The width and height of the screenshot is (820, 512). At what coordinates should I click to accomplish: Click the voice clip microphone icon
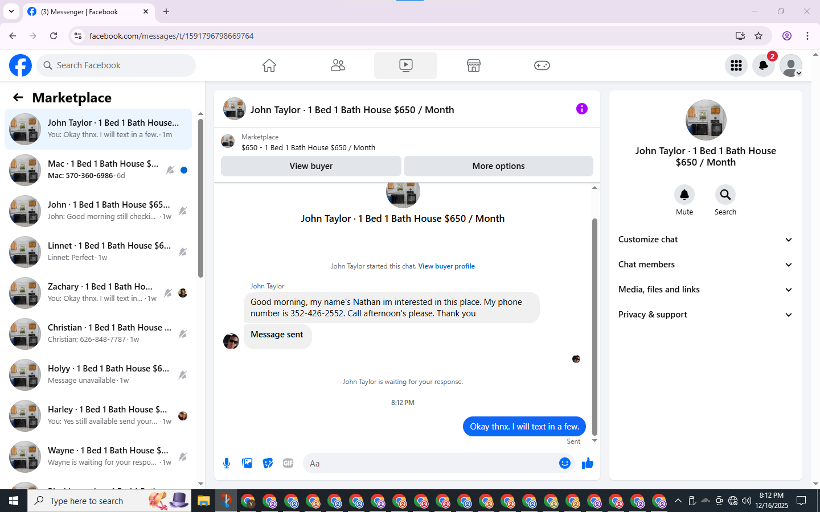227,463
